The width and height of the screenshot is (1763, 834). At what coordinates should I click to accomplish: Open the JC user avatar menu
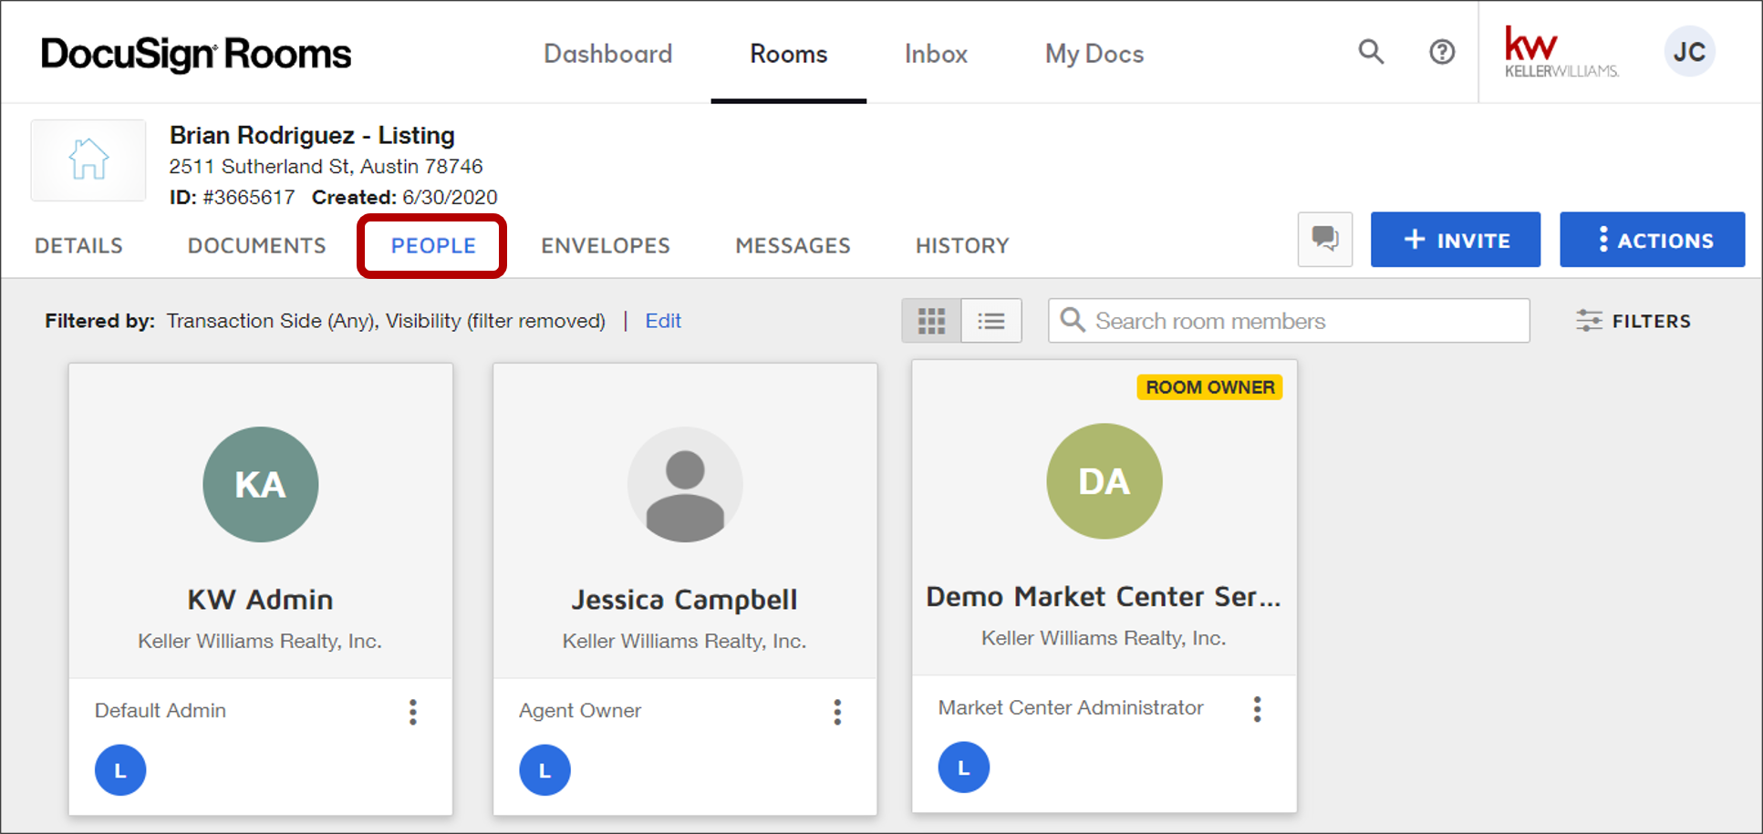click(1689, 52)
